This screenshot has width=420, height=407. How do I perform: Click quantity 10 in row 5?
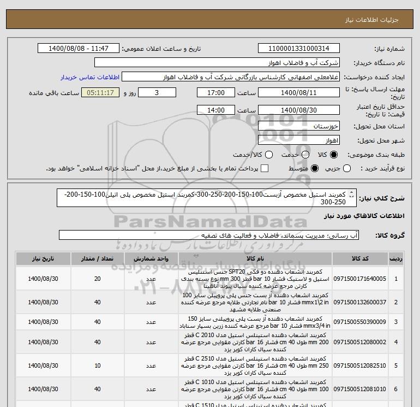(x=97, y=365)
